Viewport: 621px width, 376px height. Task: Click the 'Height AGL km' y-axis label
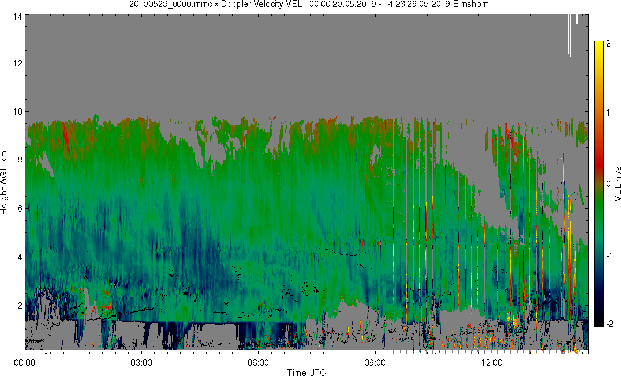pyautogui.click(x=4, y=183)
